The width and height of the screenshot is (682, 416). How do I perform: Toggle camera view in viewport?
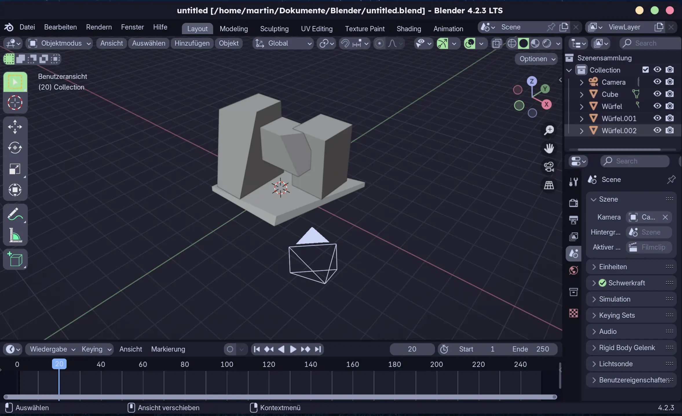click(549, 167)
